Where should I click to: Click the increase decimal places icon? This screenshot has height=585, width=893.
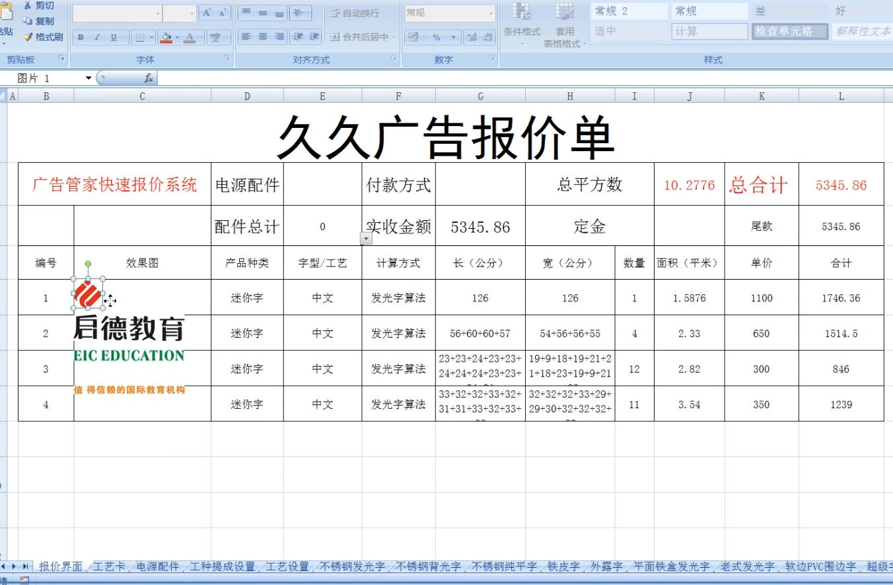(472, 38)
